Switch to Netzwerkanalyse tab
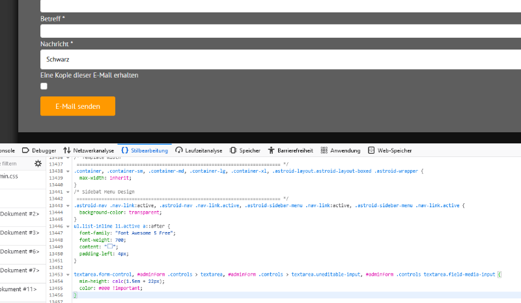This screenshot has width=521, height=303. pyautogui.click(x=89, y=151)
